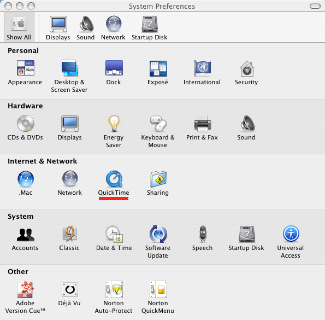Open Network in Internet & Network section
The image size is (325, 320).
point(70,183)
